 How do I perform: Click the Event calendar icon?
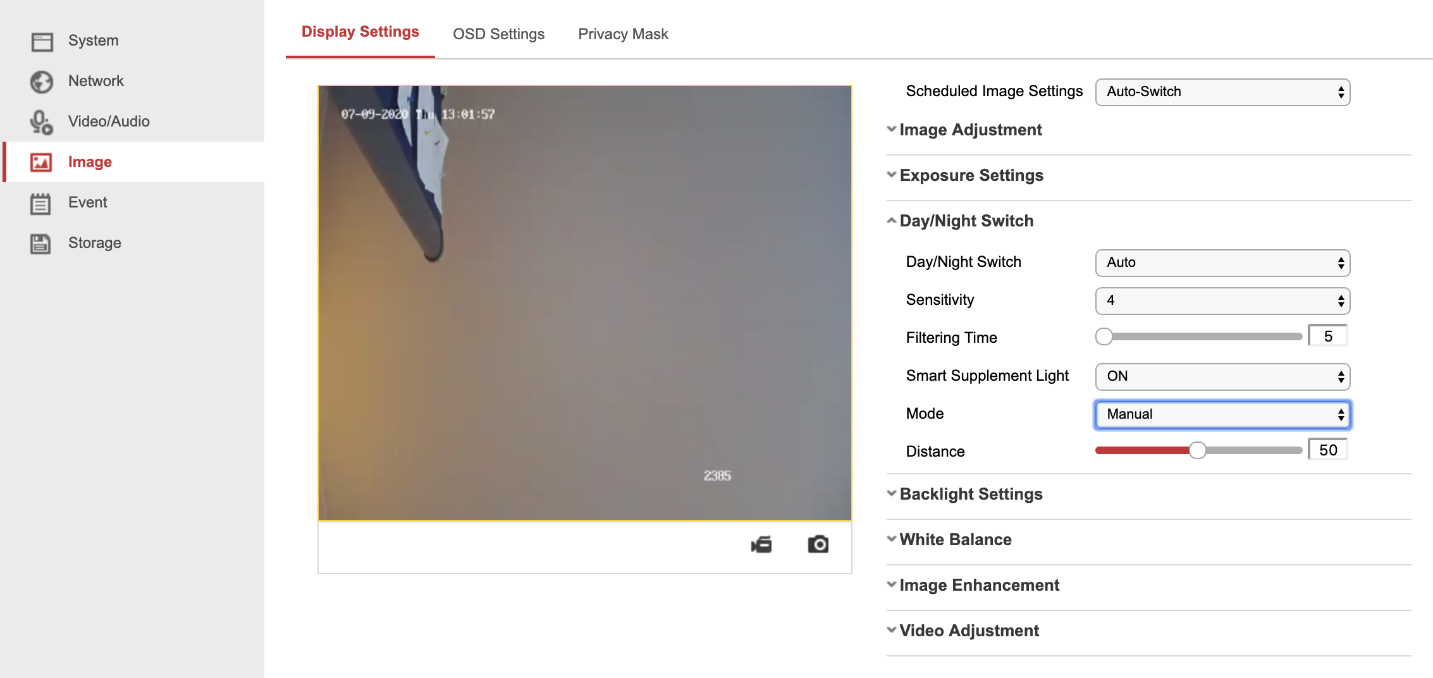(42, 203)
